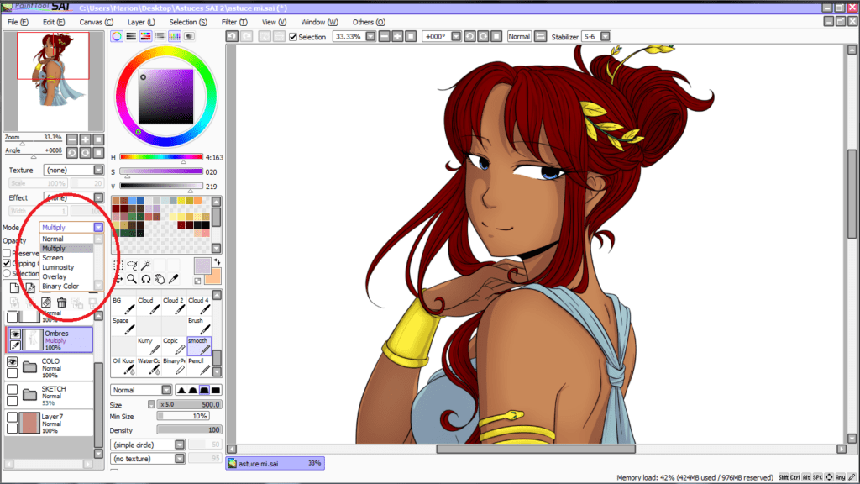Open the Texture dropdown
The height and width of the screenshot is (484, 860).
point(98,170)
